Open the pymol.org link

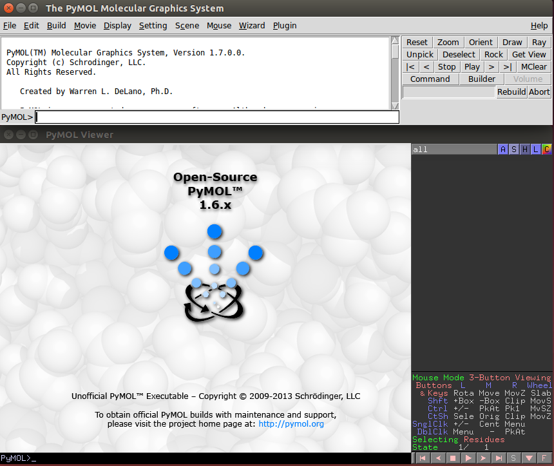click(x=291, y=424)
